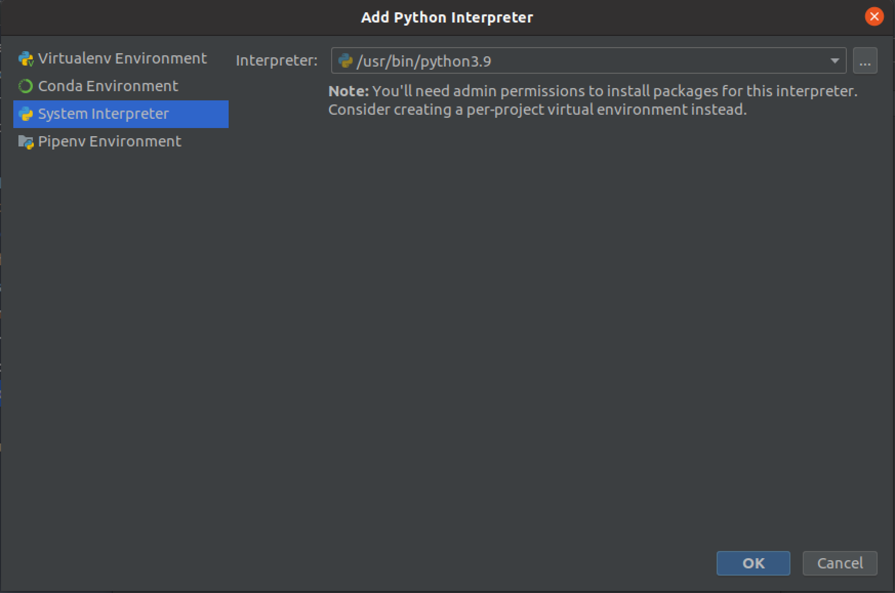Click the Pipenv Environment folder icon
The height and width of the screenshot is (593, 895).
click(x=25, y=141)
